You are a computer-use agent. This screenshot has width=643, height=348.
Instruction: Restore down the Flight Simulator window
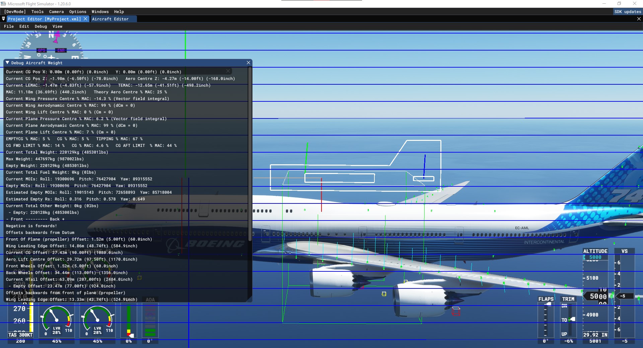coord(619,4)
